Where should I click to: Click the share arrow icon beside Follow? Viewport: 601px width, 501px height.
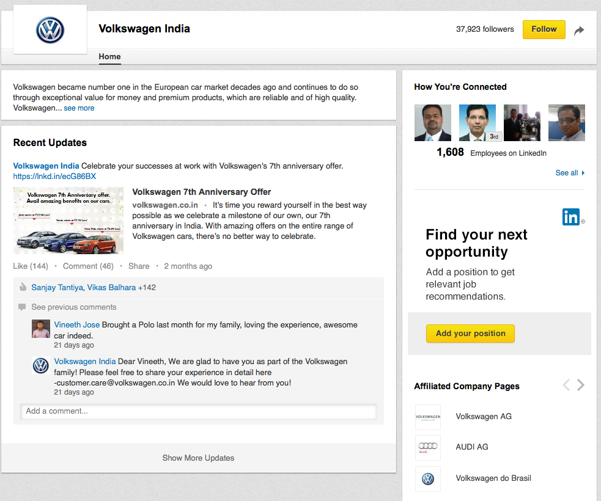[579, 31]
